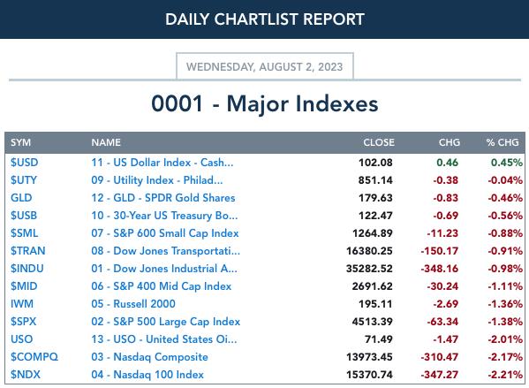The width and height of the screenshot is (529, 388).
Task: Open the Nasdaq Composite link
Action: (x=149, y=356)
